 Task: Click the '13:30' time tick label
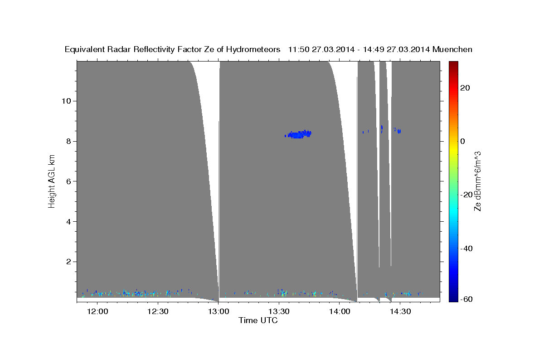tap(279, 311)
